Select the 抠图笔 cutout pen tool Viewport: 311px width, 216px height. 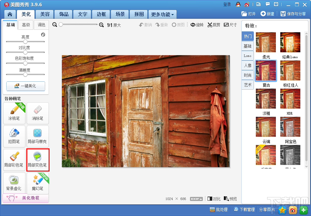[x=14, y=136]
